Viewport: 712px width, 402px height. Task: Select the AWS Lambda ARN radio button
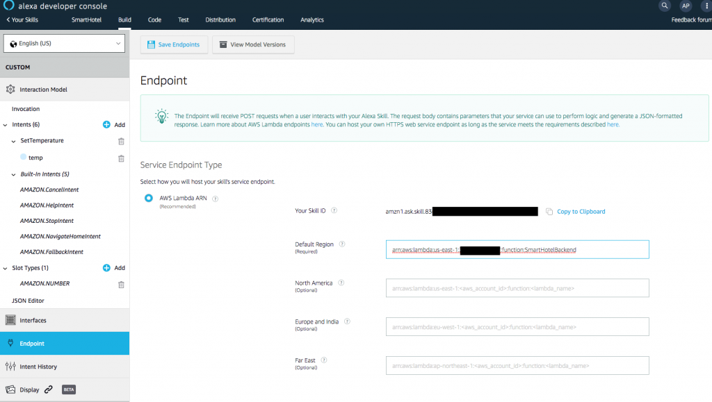(148, 198)
